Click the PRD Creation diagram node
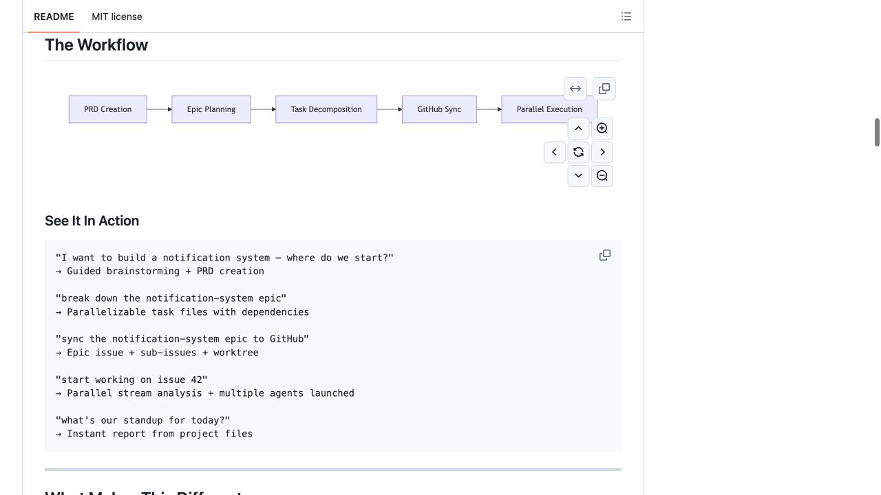 click(108, 109)
